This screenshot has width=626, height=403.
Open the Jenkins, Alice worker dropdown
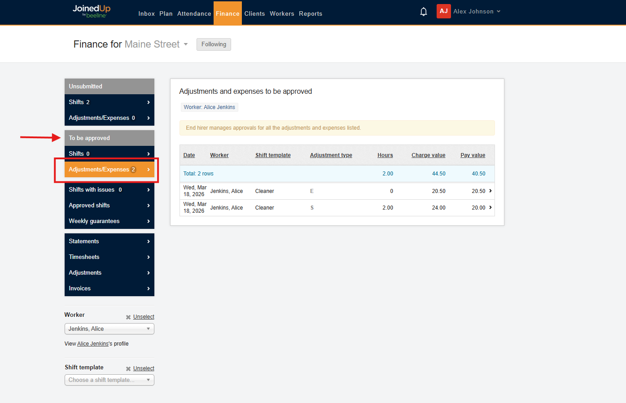coord(109,329)
